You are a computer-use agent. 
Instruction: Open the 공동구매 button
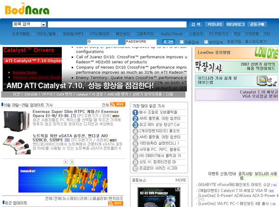[x=257, y=24]
